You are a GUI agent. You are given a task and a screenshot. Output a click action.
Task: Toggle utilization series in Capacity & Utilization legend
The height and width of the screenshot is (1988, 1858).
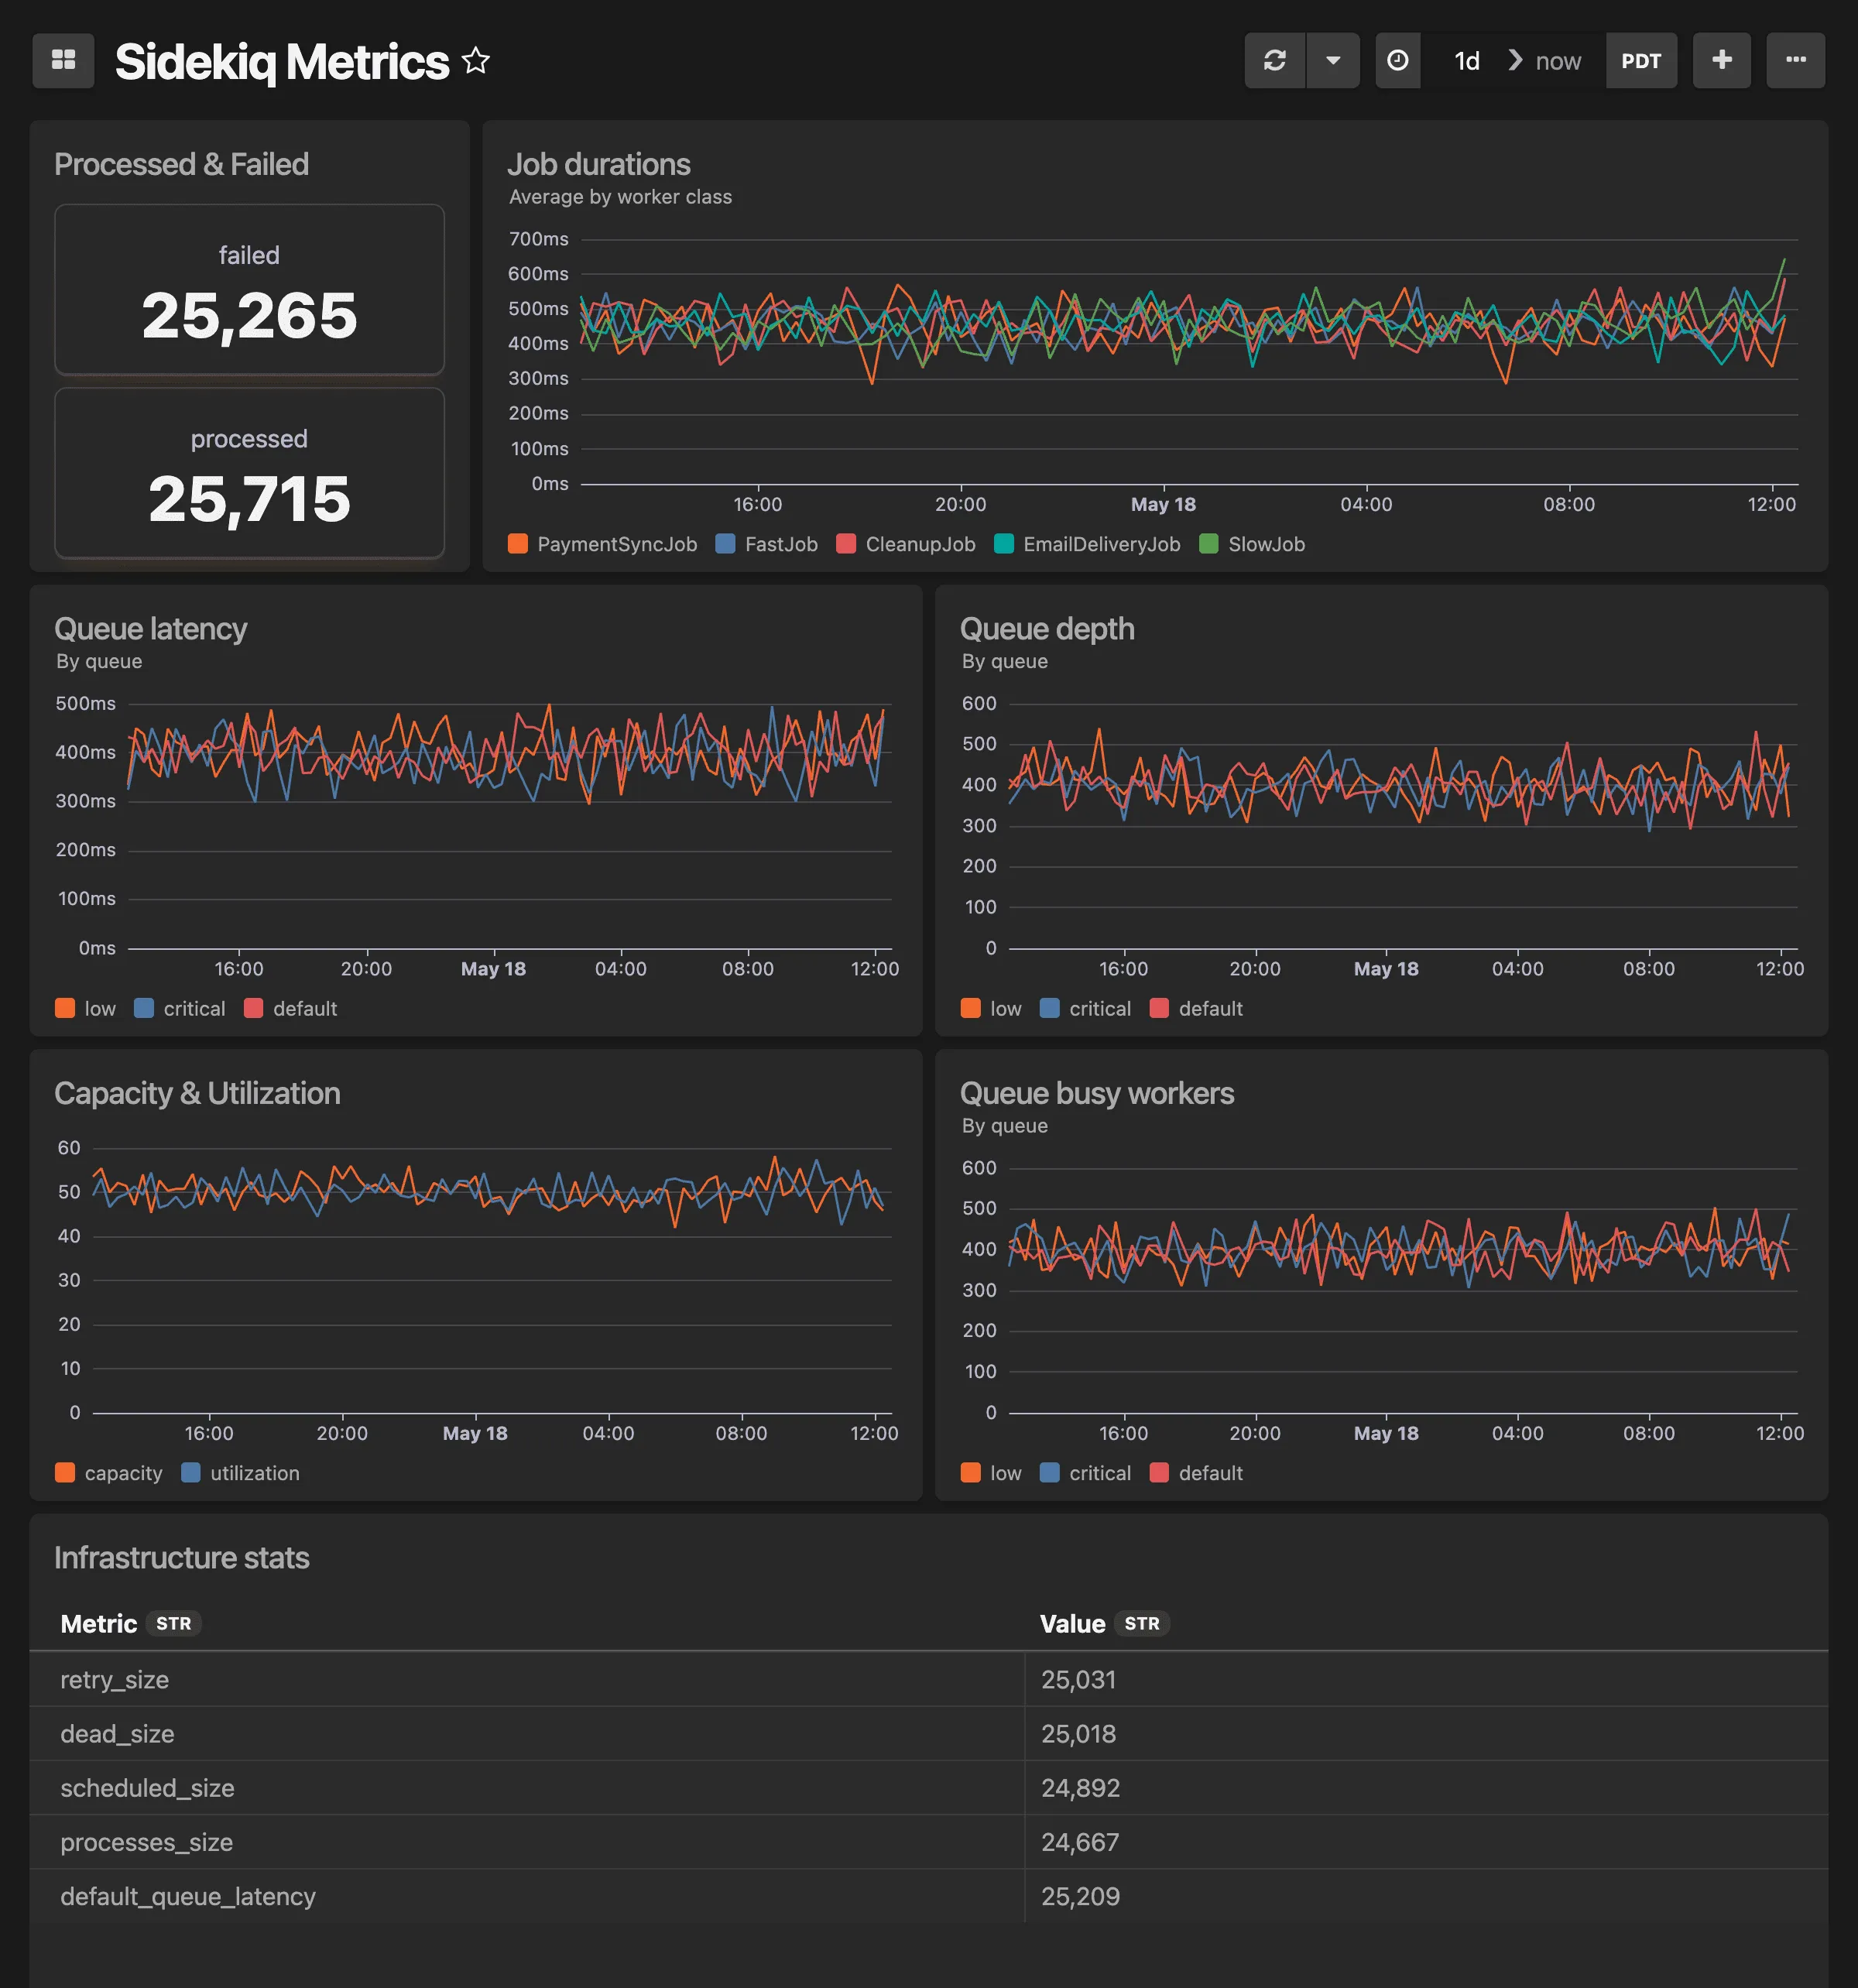pos(241,1472)
